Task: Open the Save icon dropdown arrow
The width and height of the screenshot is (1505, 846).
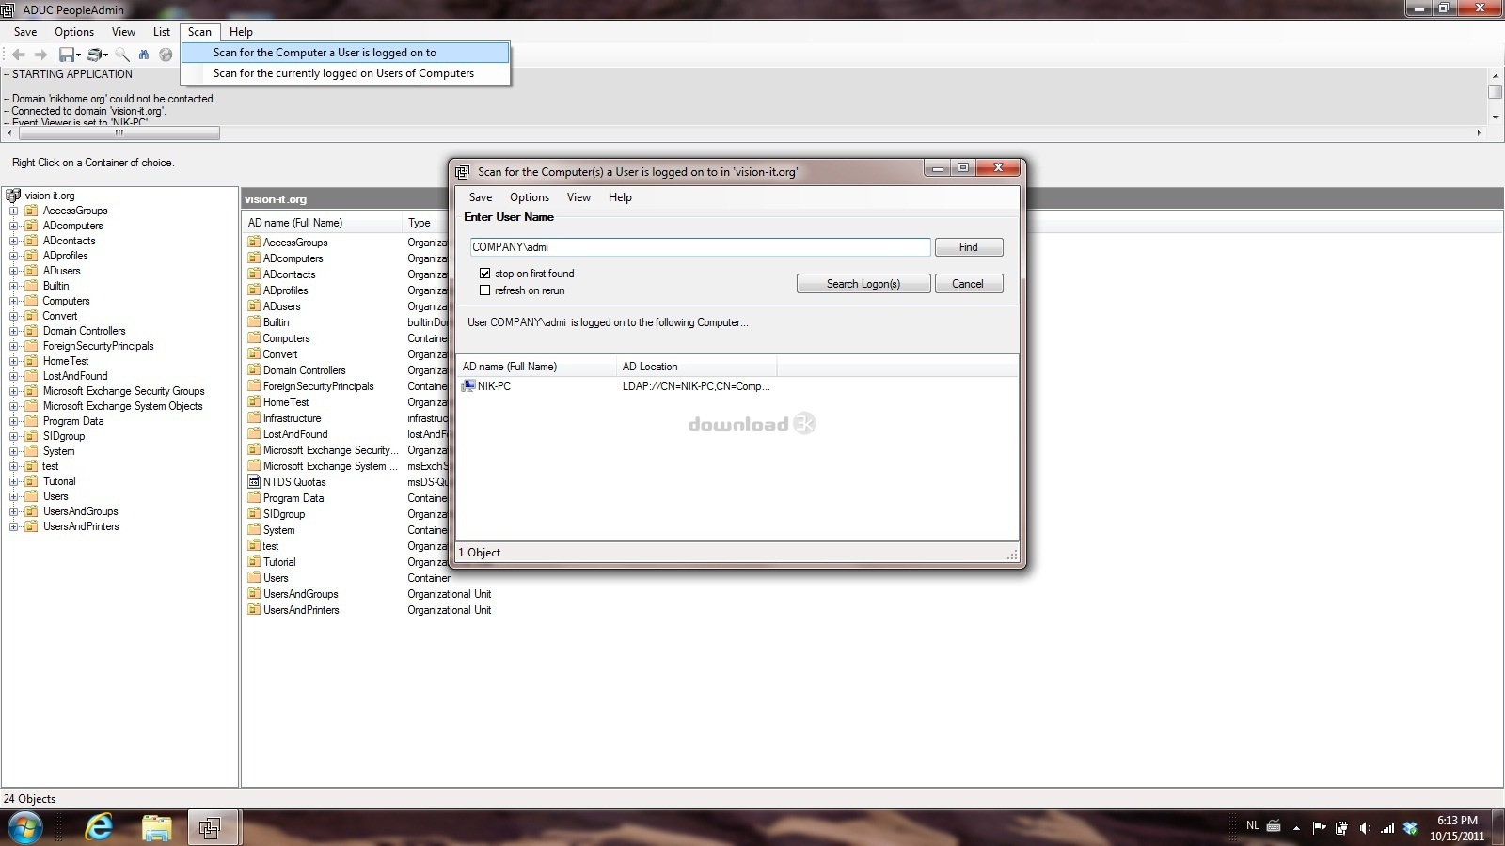Action: click(x=78, y=55)
